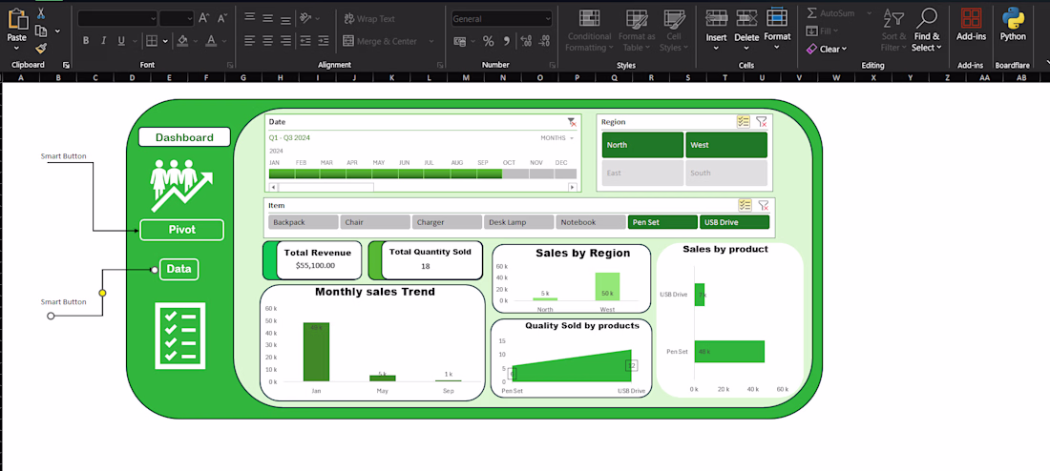Click the Merge & Center button
Image resolution: width=1050 pixels, height=471 pixels.
(x=380, y=41)
